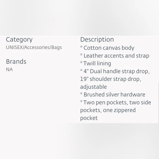Click the Category heading
Viewport: 159px width, 159px height.
coord(19,40)
